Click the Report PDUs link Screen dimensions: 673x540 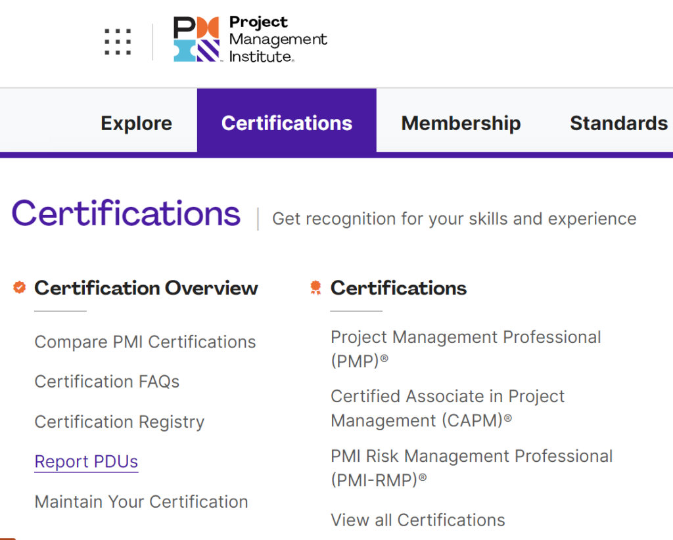point(86,462)
